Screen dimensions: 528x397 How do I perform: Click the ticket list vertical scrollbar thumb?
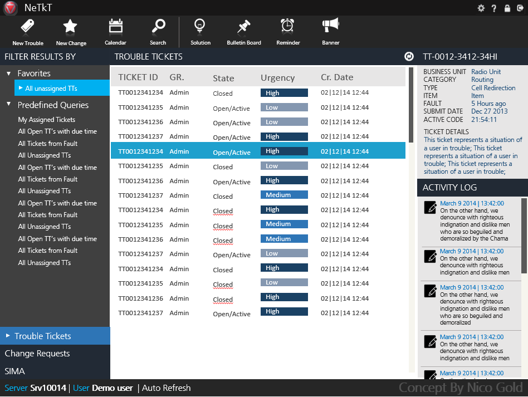click(x=411, y=105)
